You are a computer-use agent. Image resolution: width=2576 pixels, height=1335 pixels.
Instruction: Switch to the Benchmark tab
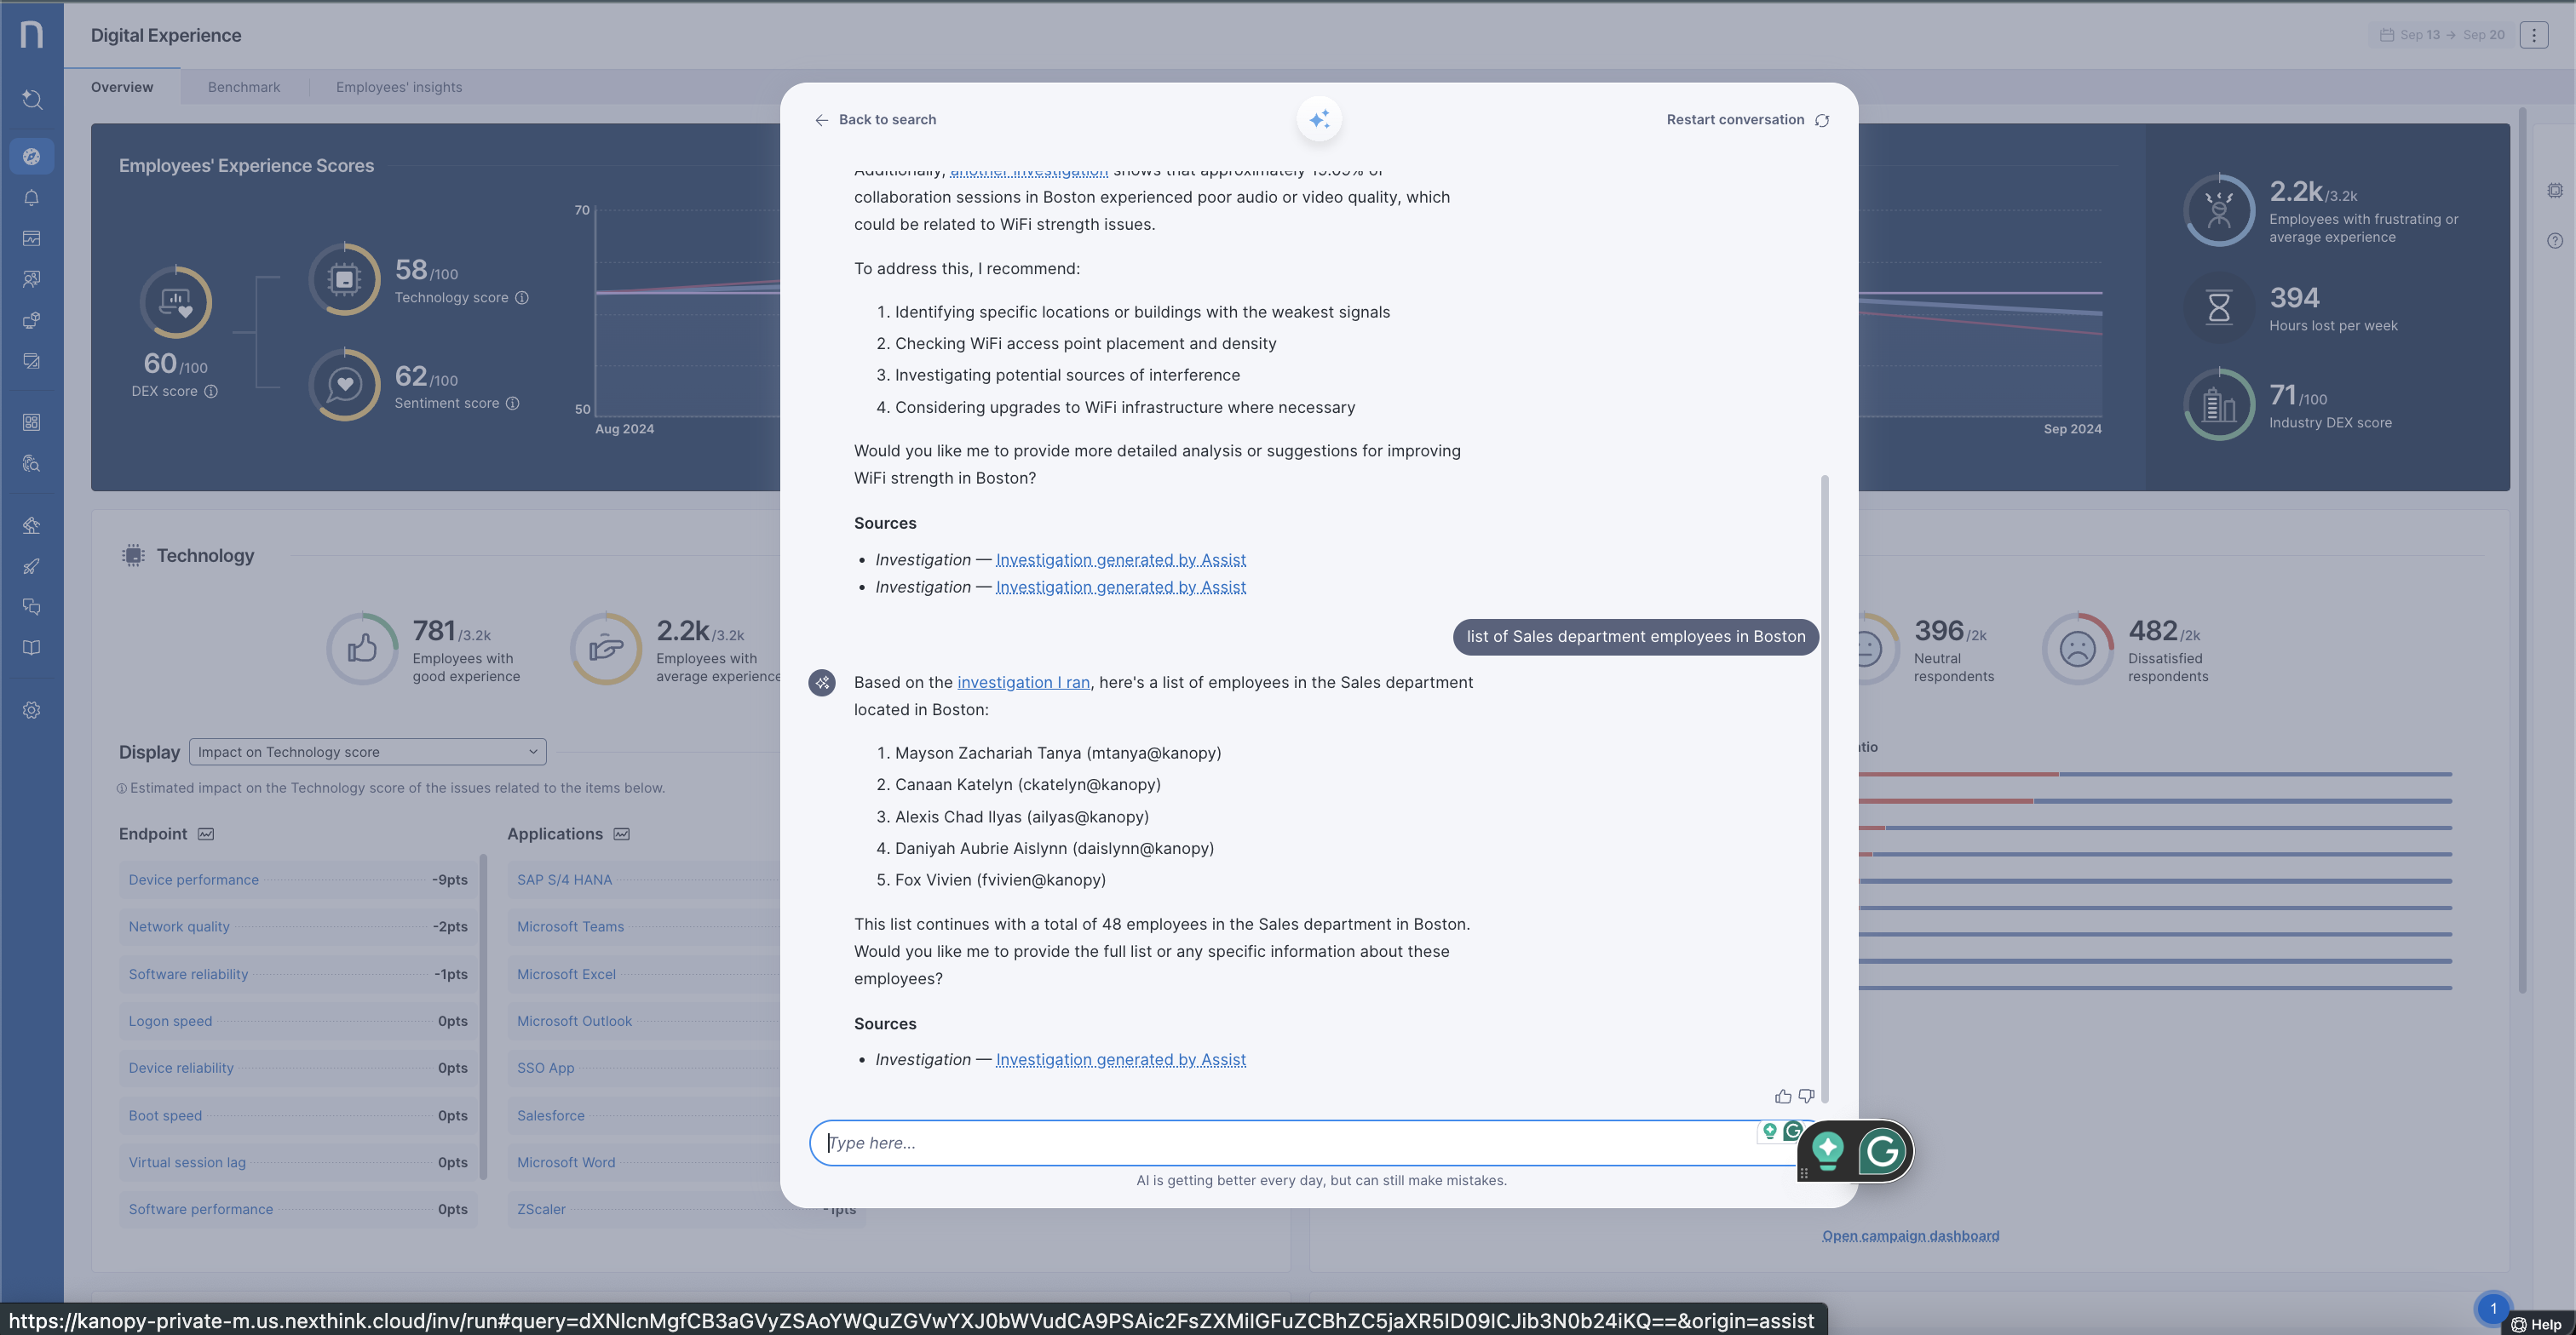[244, 87]
